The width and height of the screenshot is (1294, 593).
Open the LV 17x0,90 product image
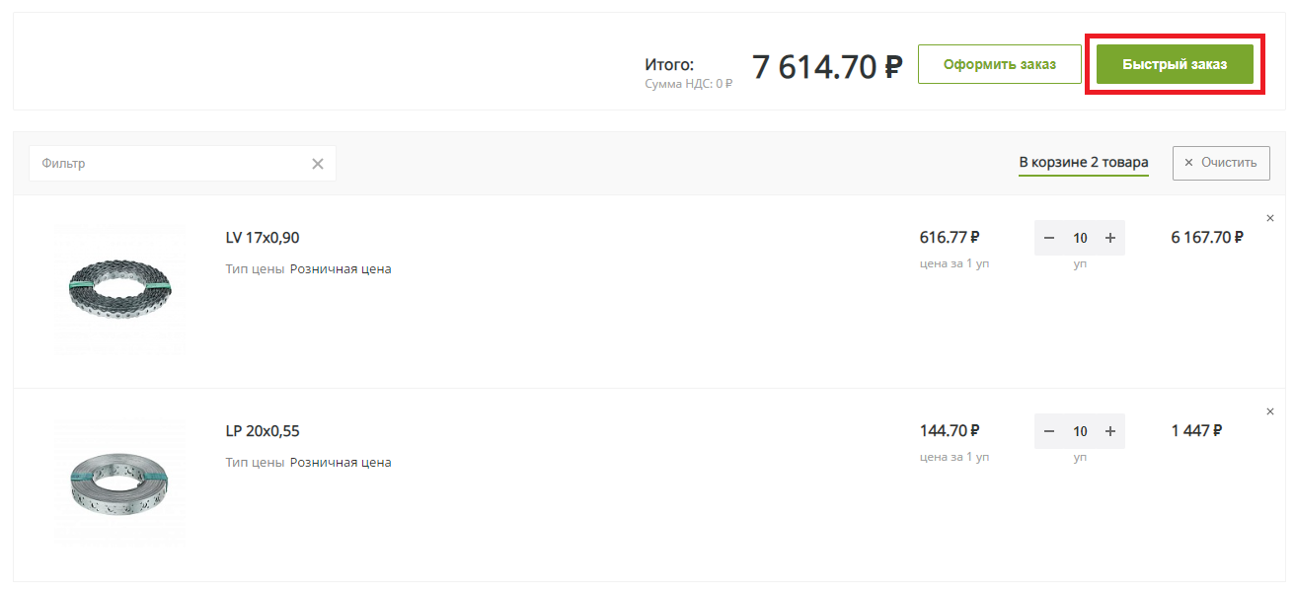(120, 289)
